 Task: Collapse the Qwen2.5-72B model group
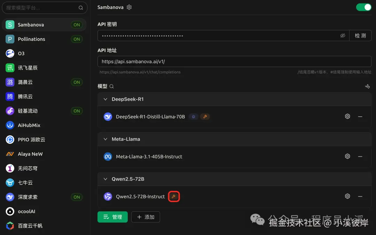105,179
